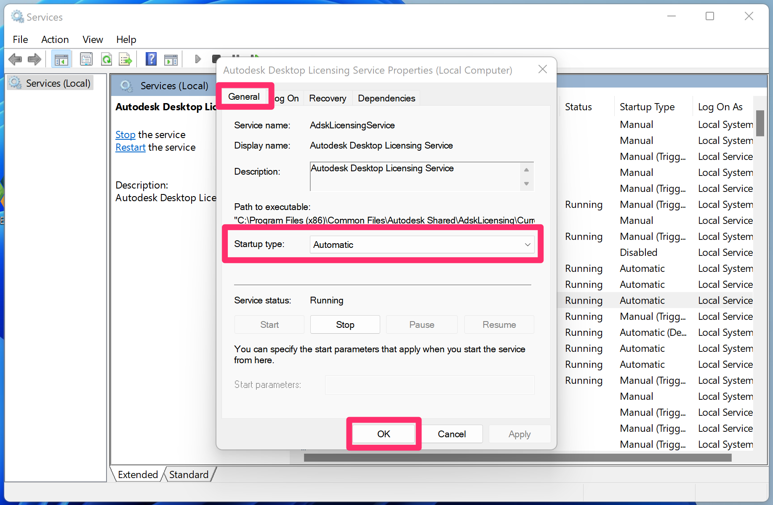The image size is (773, 505).
Task: Sort by the Log On As column header
Action: [x=723, y=107]
